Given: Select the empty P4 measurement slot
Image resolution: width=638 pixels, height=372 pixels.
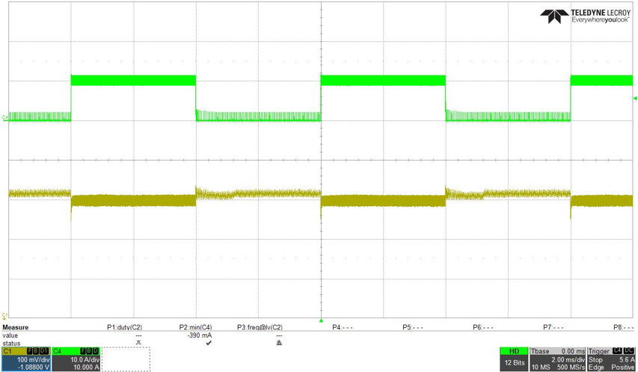Looking at the screenshot, I should 343,327.
